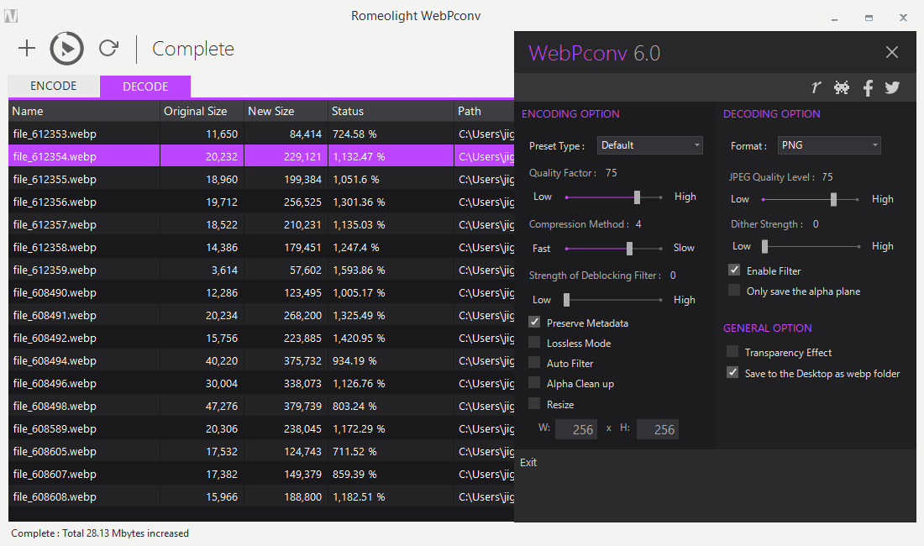This screenshot has height=546, width=924.
Task: Open the Preset Type dropdown
Action: [x=649, y=145]
